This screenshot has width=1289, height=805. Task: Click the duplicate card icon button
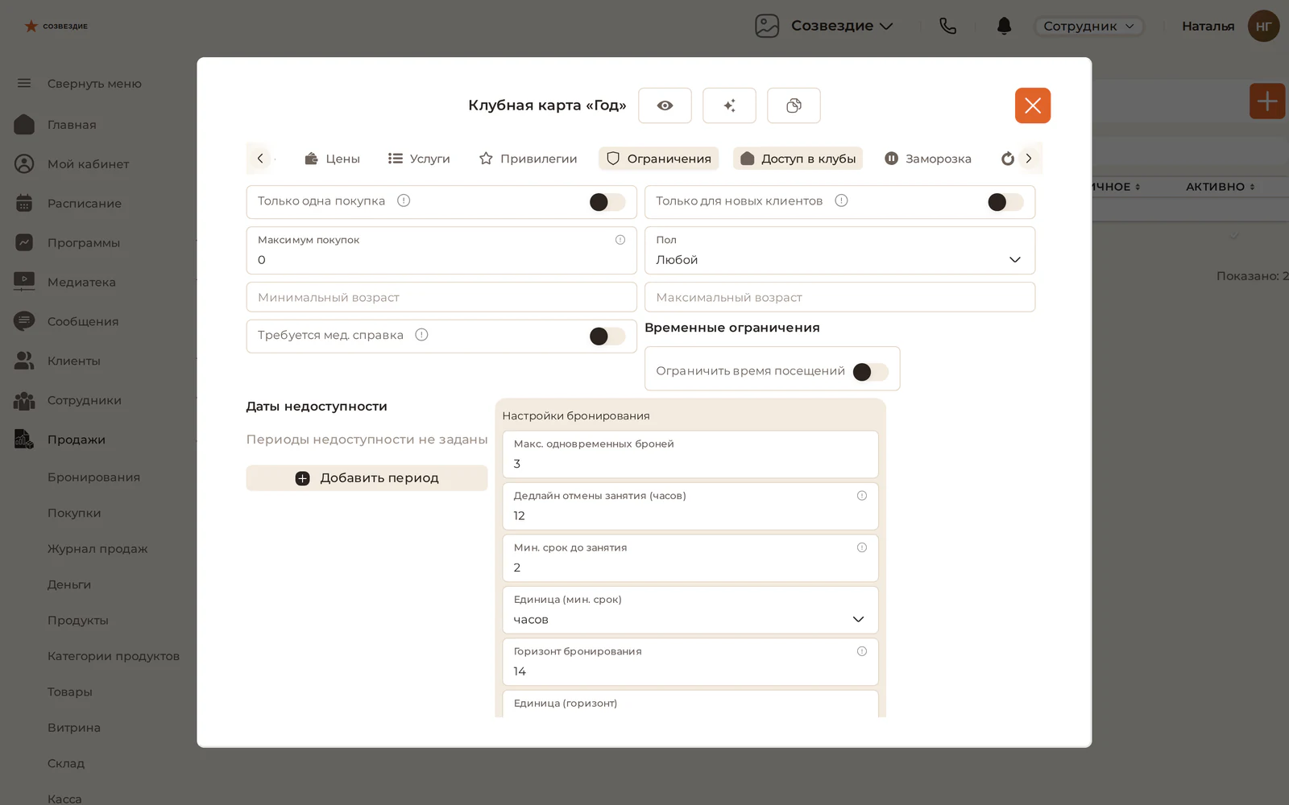coord(794,105)
